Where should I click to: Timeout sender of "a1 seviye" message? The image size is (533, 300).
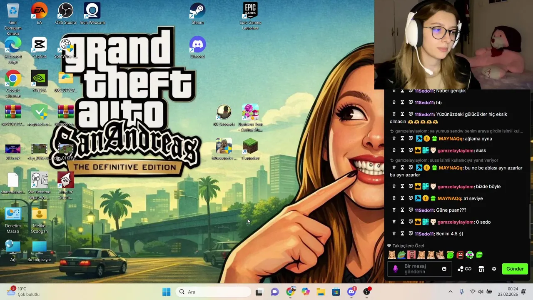pyautogui.click(x=402, y=198)
